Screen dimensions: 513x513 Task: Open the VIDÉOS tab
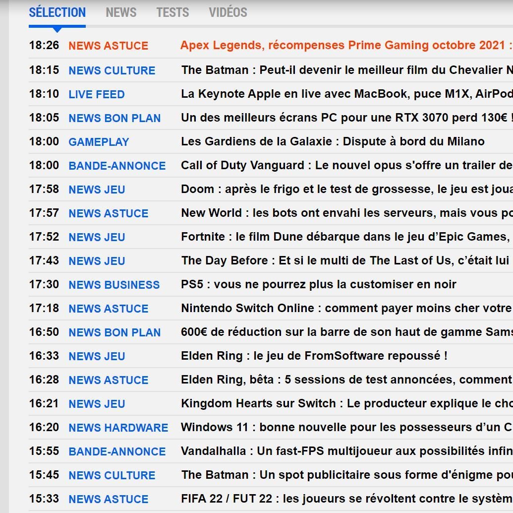pyautogui.click(x=228, y=12)
